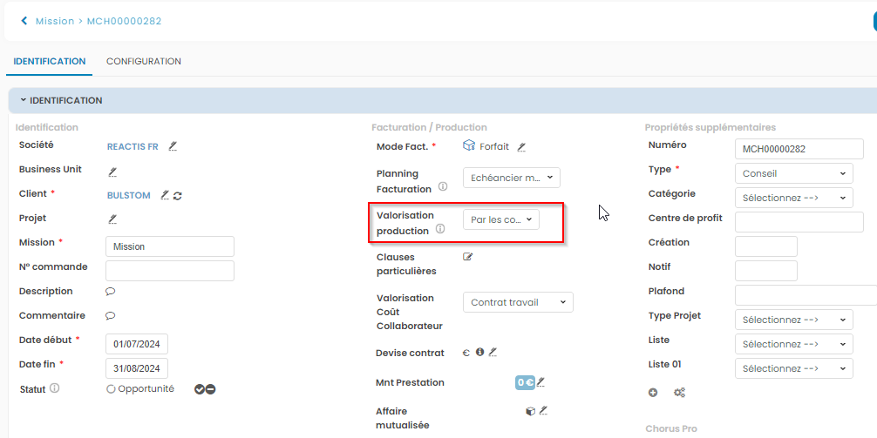Click the Statut info icon
Viewport: 877px width, 438px height.
click(55, 388)
